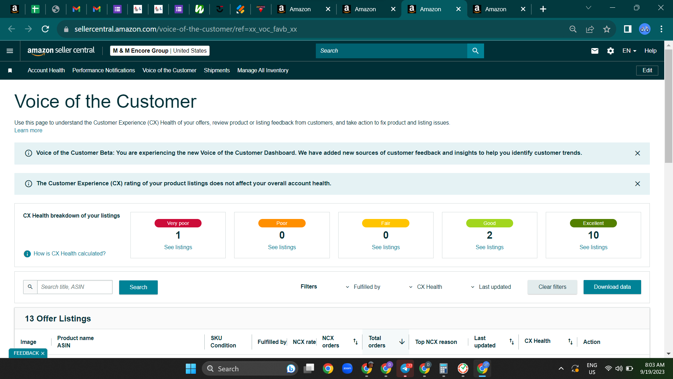
Task: Open Manage All Inventory menu item
Action: [x=263, y=71]
